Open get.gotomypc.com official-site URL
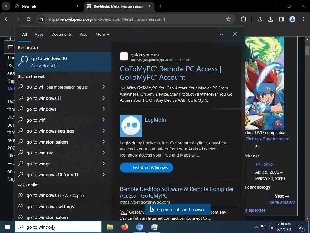 [160, 60]
